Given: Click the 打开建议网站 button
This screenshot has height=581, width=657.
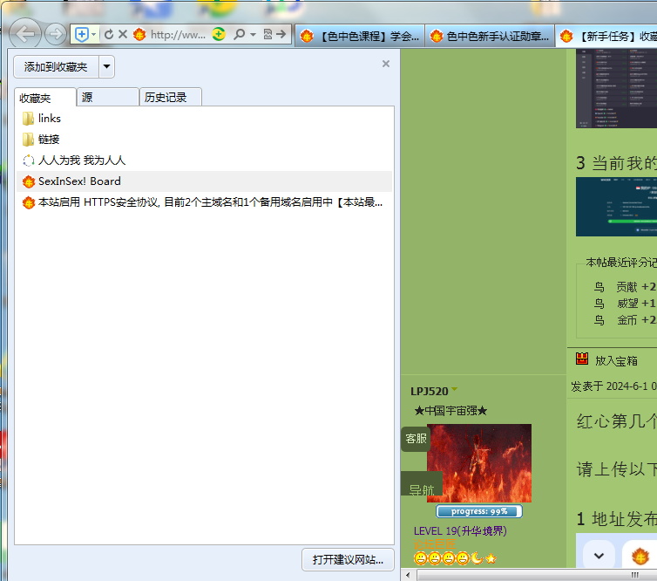Looking at the screenshot, I should tap(348, 559).
